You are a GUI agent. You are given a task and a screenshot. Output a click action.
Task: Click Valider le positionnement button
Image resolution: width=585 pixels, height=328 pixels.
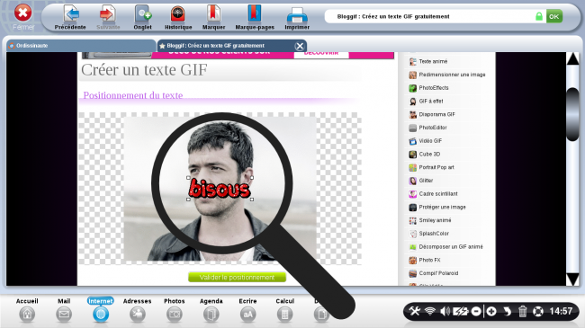pyautogui.click(x=237, y=278)
